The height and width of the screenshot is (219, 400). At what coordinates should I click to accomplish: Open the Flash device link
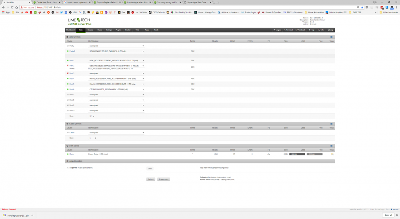tap(72, 154)
